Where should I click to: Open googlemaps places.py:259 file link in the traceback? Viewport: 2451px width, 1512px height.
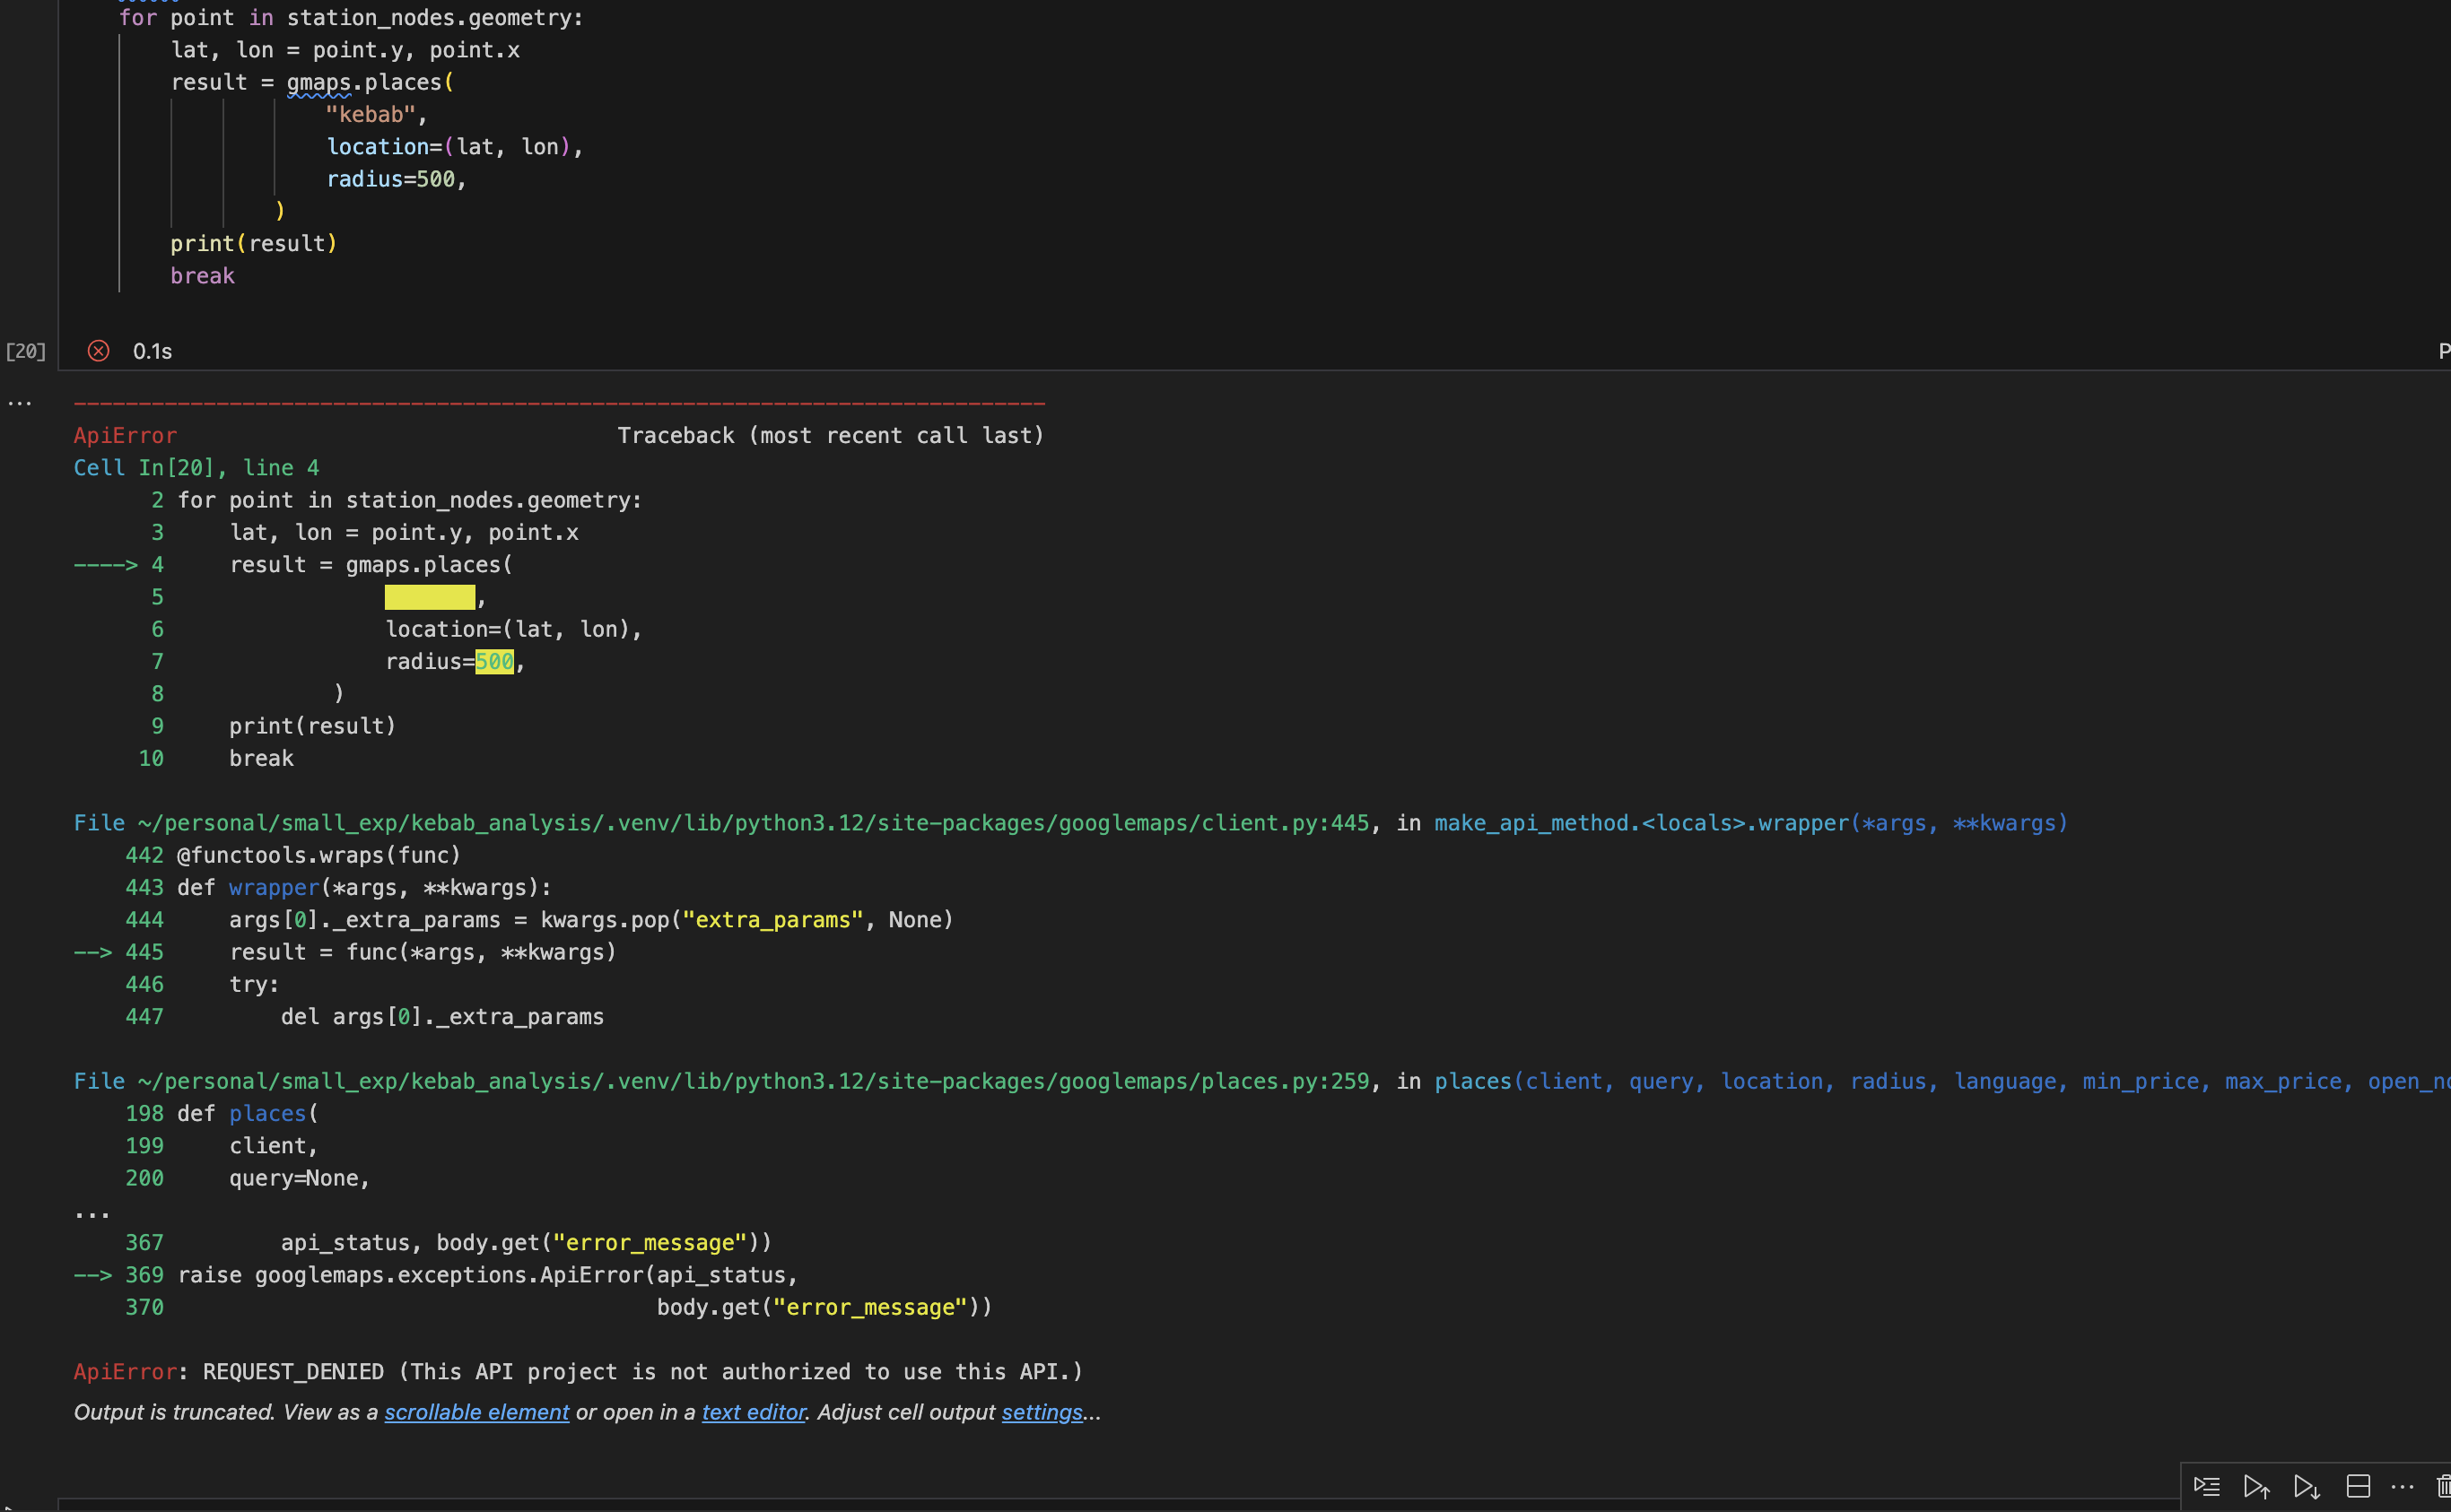[x=754, y=1081]
